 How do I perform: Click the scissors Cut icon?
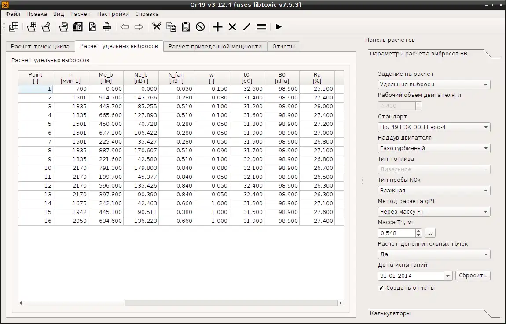pos(157,27)
